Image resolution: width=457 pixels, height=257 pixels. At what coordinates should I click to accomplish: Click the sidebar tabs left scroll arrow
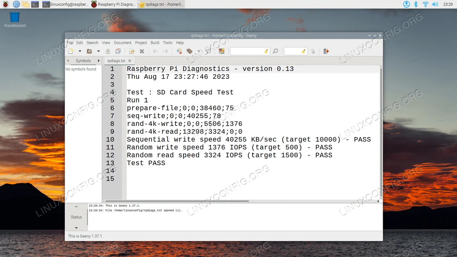coord(68,61)
